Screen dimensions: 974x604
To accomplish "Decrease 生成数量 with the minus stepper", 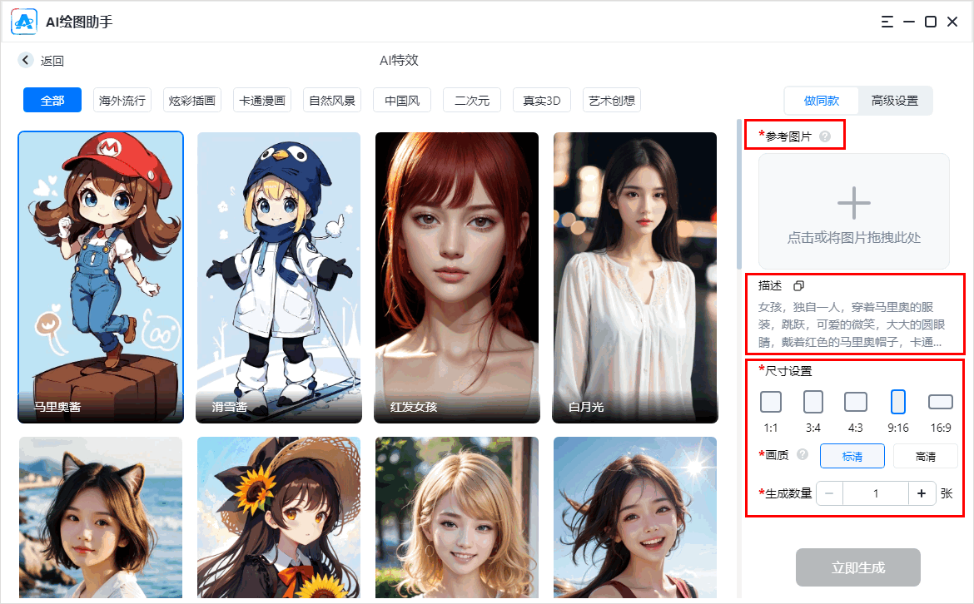I will [828, 493].
